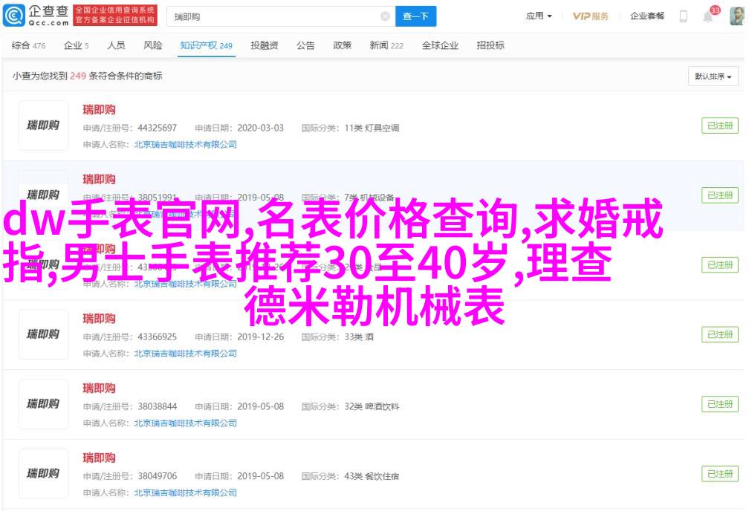Viewport: 749px width, 514px height.
Task: Open the mobile phone icon in header
Action: (684, 16)
